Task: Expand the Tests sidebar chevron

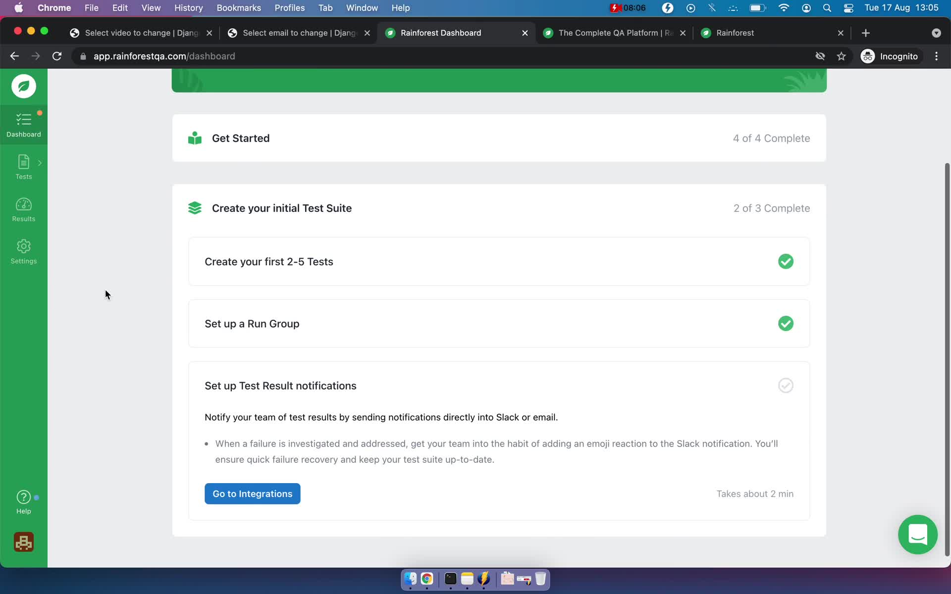Action: [x=41, y=163]
